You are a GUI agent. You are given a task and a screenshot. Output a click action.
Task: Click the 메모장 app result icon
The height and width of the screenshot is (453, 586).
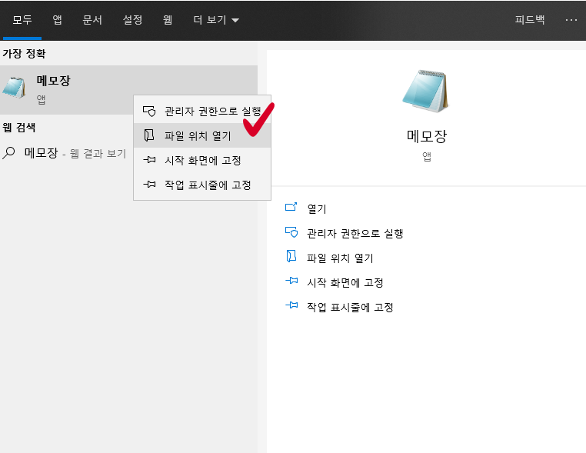pyautogui.click(x=14, y=87)
